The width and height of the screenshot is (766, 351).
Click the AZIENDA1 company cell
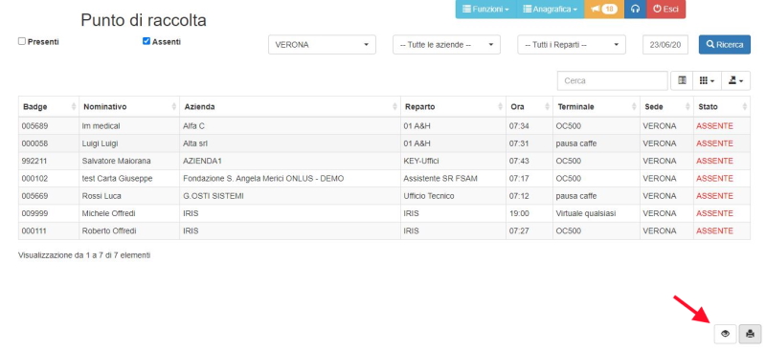(290, 161)
